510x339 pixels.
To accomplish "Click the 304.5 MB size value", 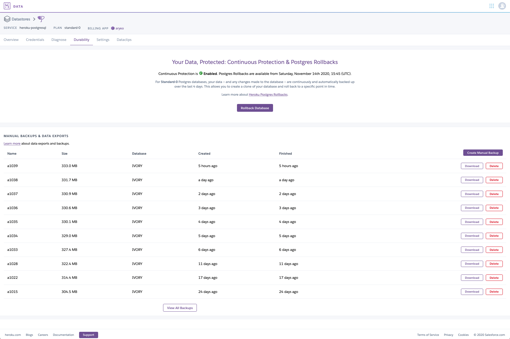I will pos(69,292).
